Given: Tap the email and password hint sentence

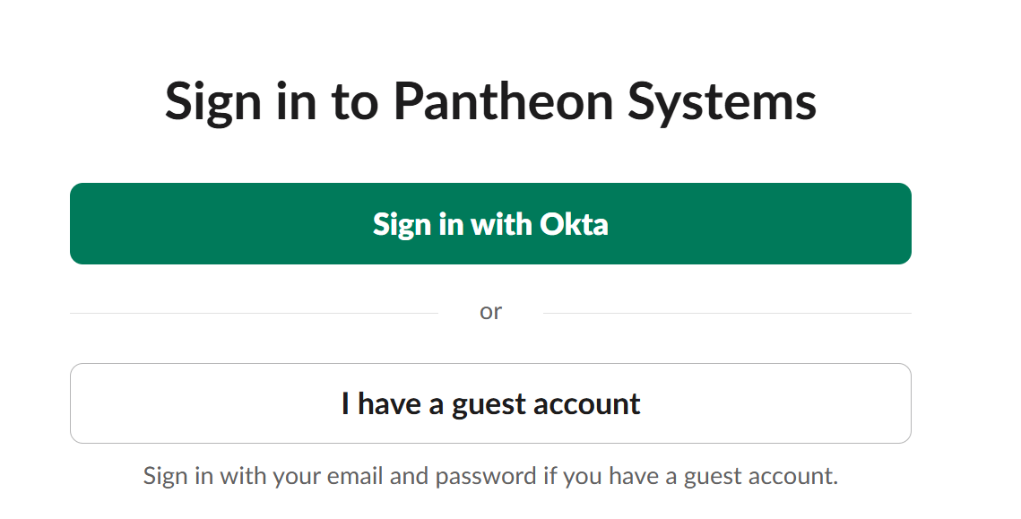Looking at the screenshot, I should [x=490, y=475].
